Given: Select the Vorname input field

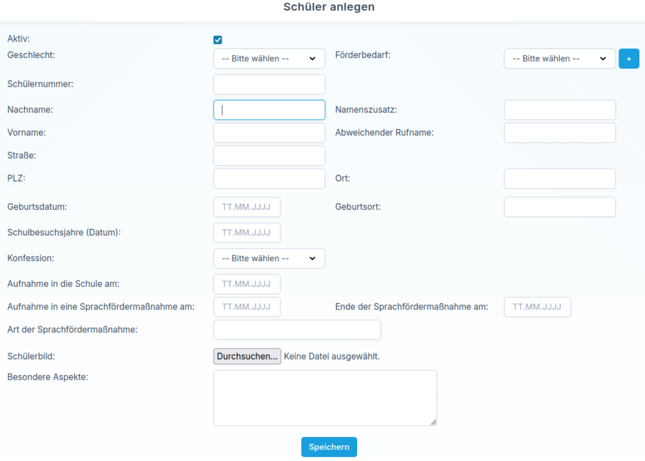Looking at the screenshot, I should 269,133.
